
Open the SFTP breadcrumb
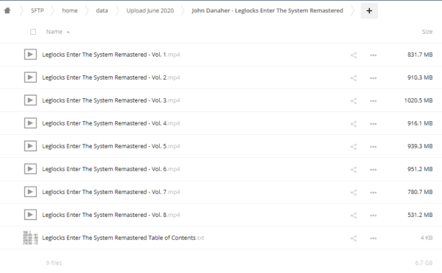tap(38, 11)
